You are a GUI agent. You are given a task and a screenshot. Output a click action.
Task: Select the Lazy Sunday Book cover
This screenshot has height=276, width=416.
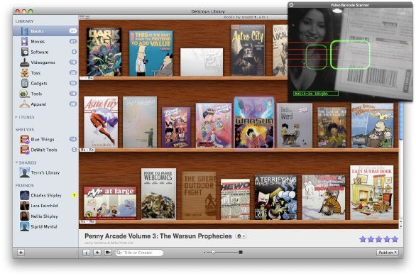click(372, 192)
